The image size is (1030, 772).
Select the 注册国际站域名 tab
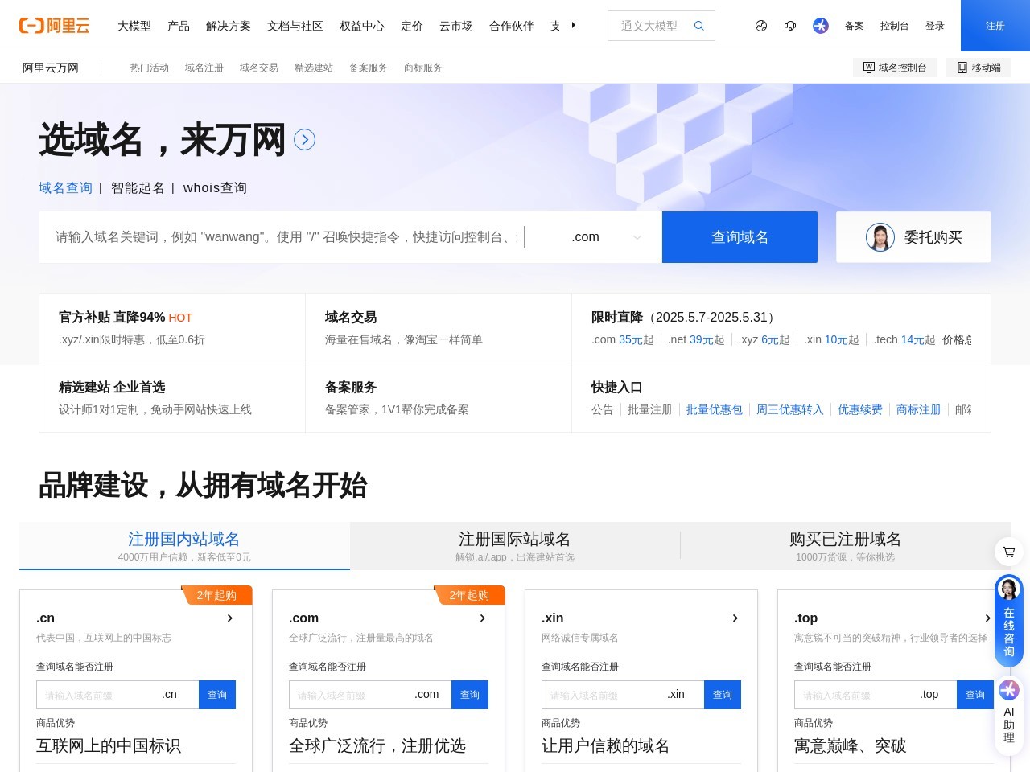[x=515, y=546]
